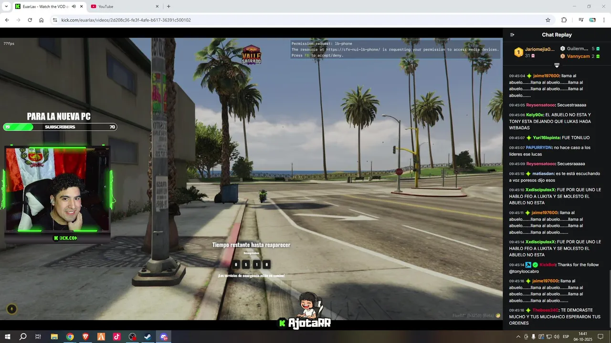611x343 pixels.
Task: Open Windows Start menu
Action: click(x=7, y=337)
